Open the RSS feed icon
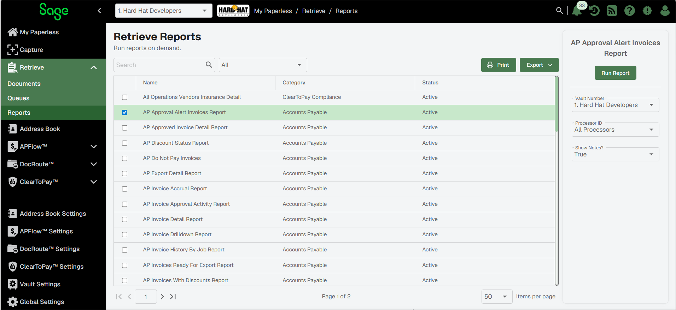 tap(612, 11)
